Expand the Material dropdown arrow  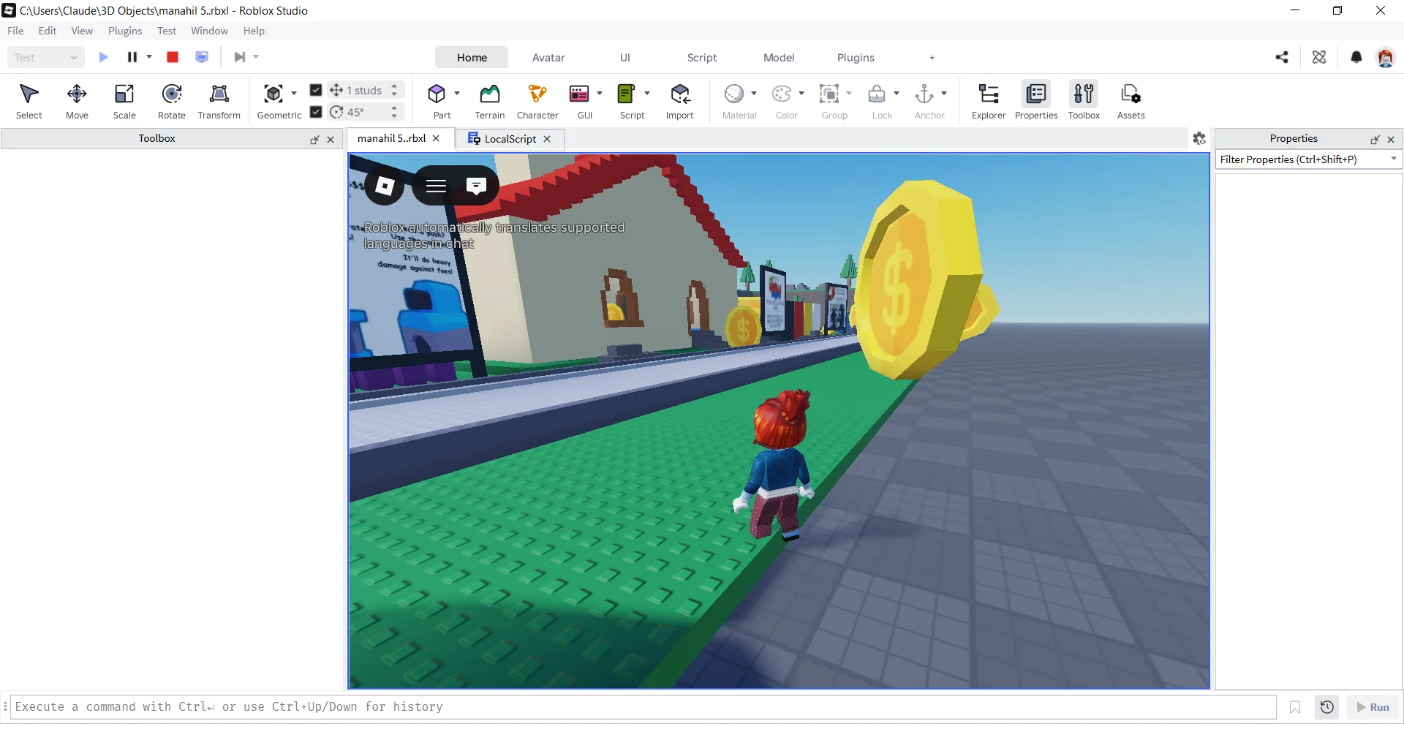click(x=754, y=94)
